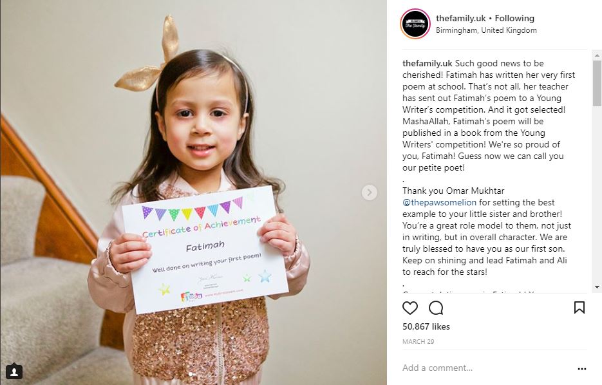Click thefamily.uk username in the header
Screen dimensions: 602x385
(461, 18)
